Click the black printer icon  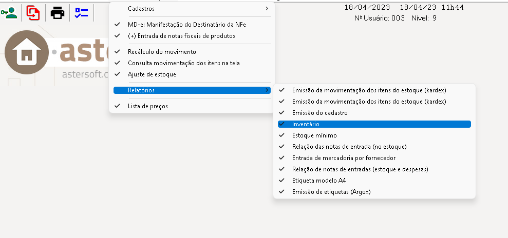(x=58, y=13)
